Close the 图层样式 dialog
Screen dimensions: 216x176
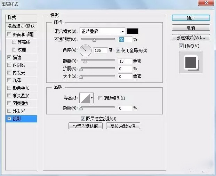[206, 3]
